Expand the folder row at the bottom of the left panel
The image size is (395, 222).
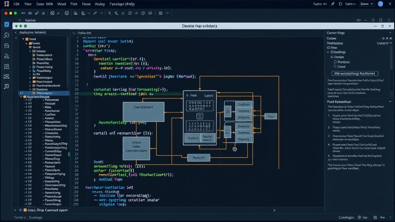point(15,210)
